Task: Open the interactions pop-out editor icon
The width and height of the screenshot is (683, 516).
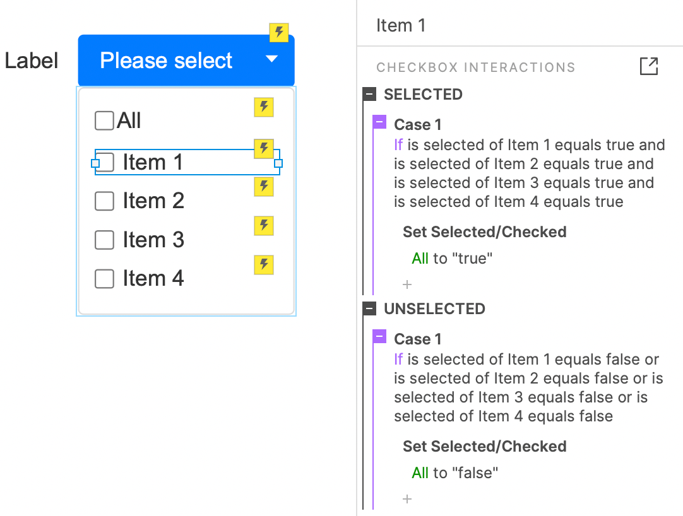Action: (x=649, y=66)
